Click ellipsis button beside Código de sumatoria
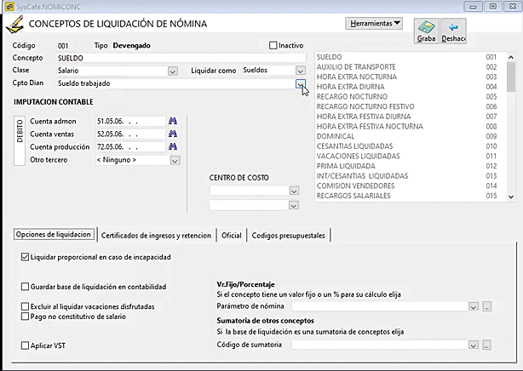 486,345
